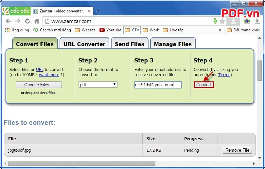Image resolution: width=265 pixels, height=169 pixels.
Task: Open the Học tập bookmark folder
Action: (x=173, y=30)
